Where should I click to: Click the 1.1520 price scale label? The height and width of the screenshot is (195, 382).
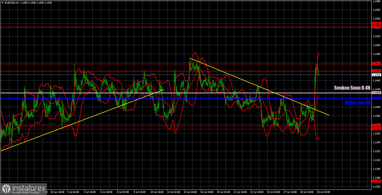coord(377,36)
